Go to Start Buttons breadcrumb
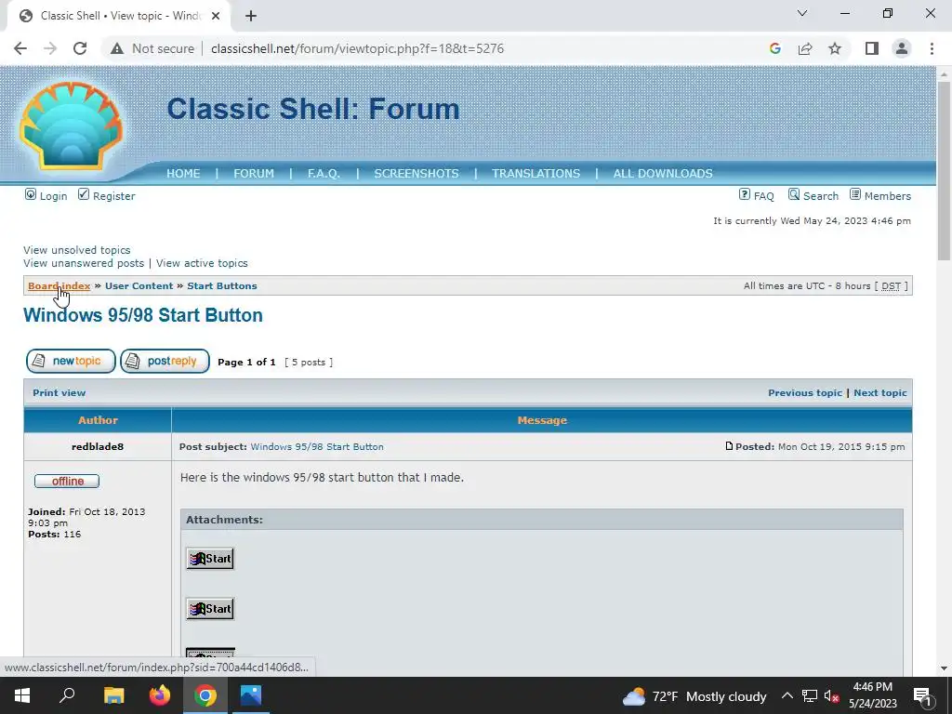This screenshot has height=714, width=952. 222,286
